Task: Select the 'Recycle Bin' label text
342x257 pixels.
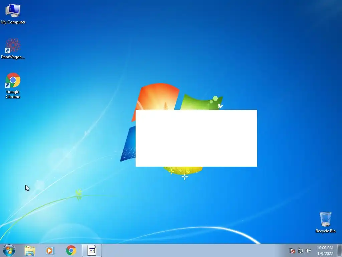Action: pos(325,231)
